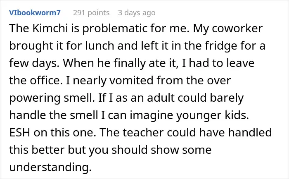Click the word finally in the third line

tap(130, 64)
